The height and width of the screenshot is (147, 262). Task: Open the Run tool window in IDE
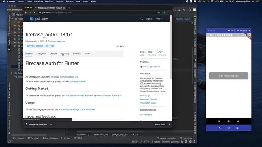click(x=66, y=138)
